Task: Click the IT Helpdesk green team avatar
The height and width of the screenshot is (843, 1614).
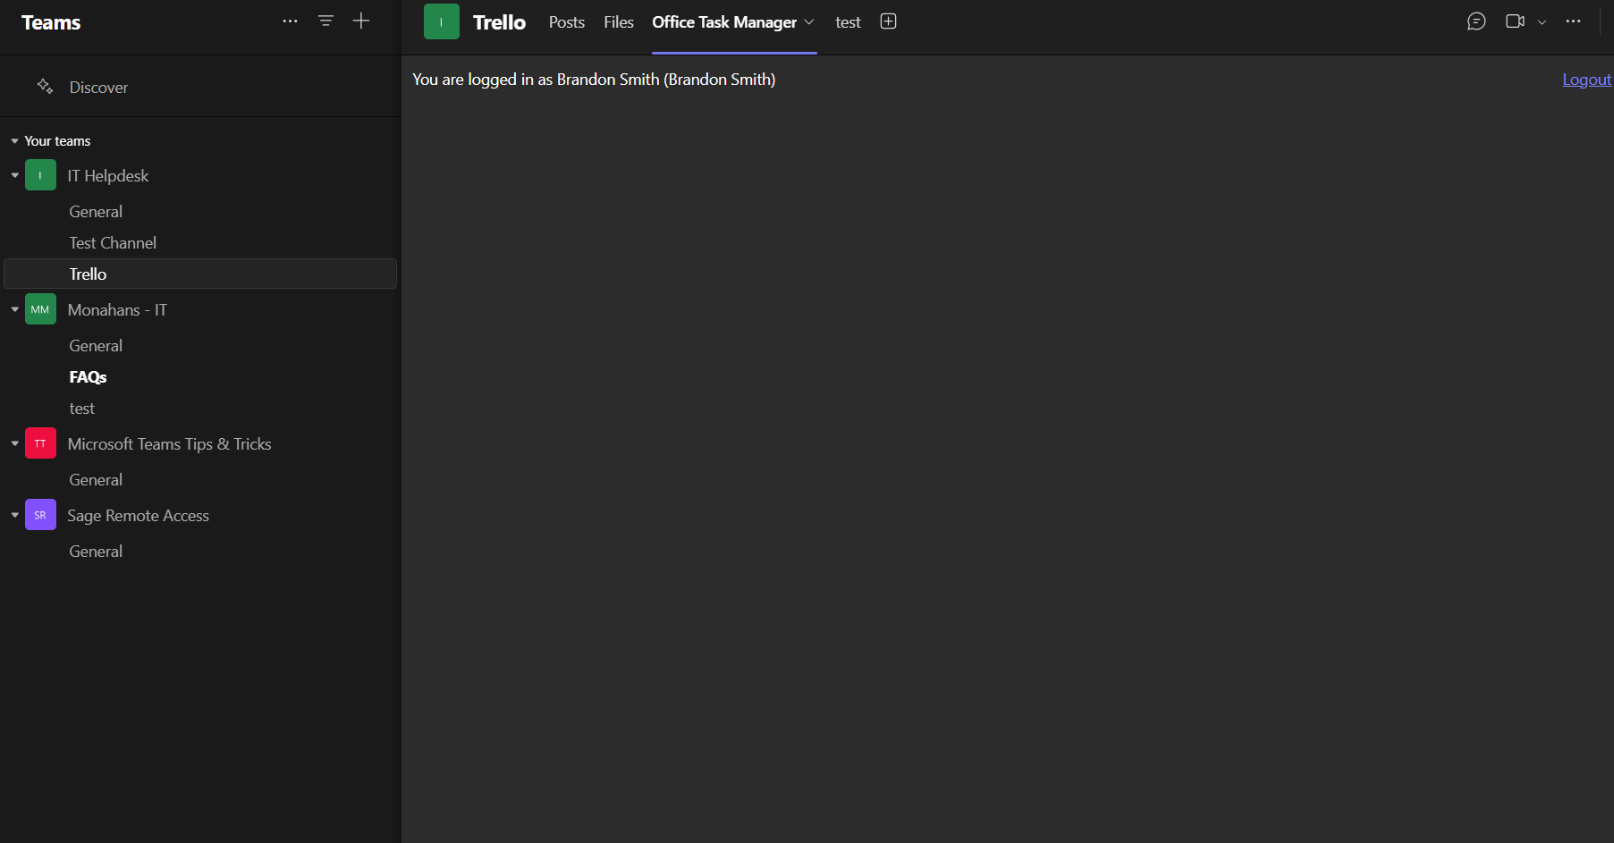Action: (x=40, y=175)
